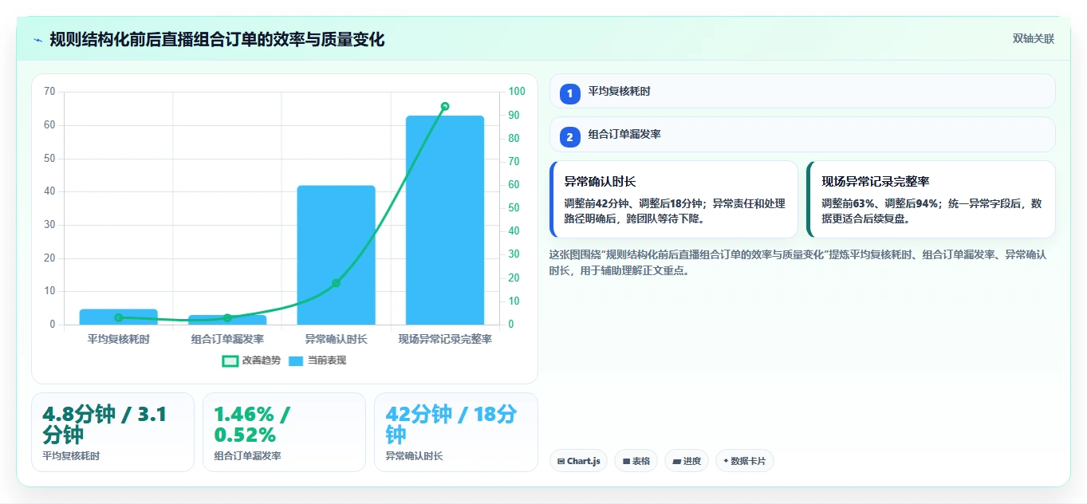This screenshot has width=1087, height=504.
Task: Click the icon in the 进度 tag
Action: coord(677,461)
